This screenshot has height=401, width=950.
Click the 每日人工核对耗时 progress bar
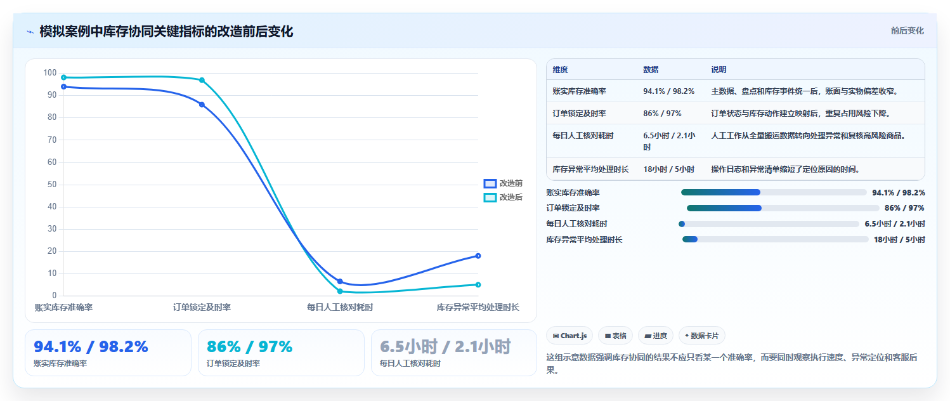coord(769,224)
